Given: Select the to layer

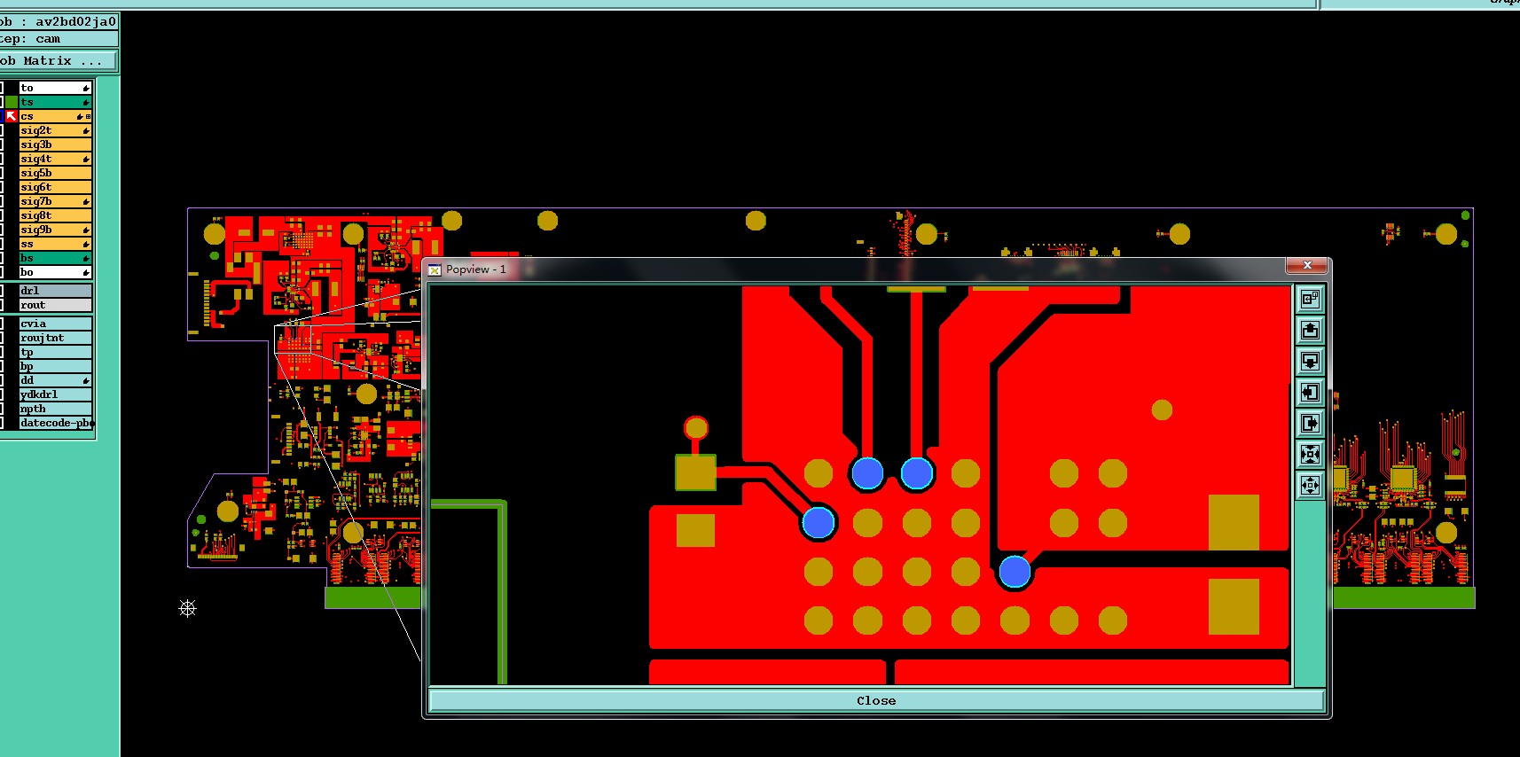Looking at the screenshot, I should click(x=55, y=88).
